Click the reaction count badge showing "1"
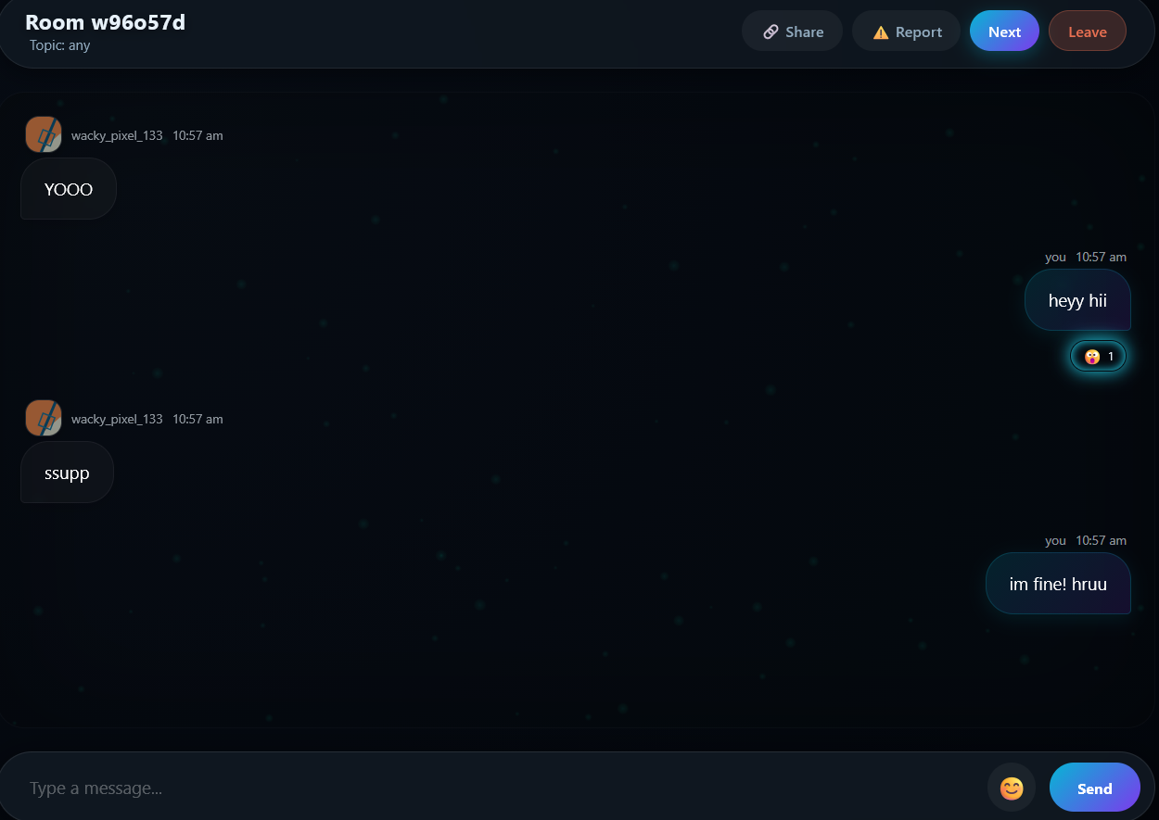 pyautogui.click(x=1110, y=356)
